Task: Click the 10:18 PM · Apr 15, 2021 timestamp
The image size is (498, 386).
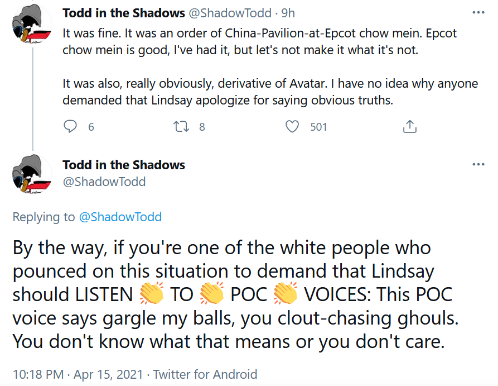Action: (78, 374)
